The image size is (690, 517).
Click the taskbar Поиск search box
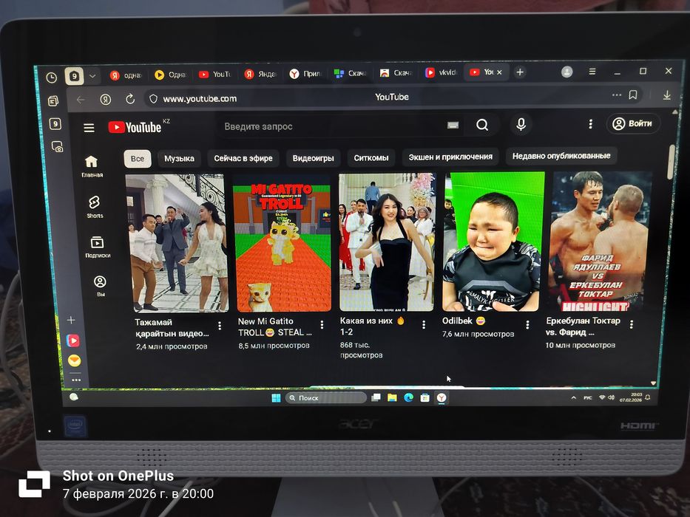[x=325, y=398]
